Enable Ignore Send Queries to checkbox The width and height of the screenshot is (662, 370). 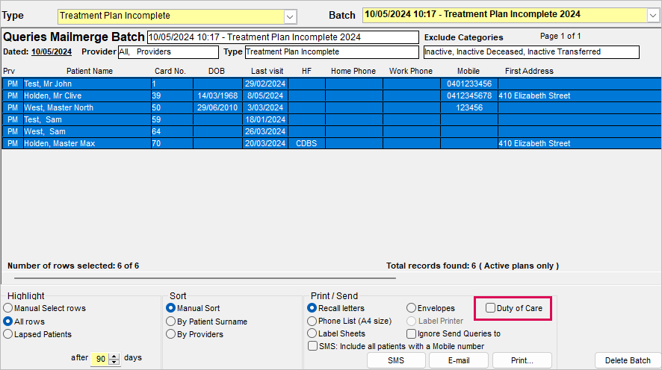pyautogui.click(x=411, y=333)
